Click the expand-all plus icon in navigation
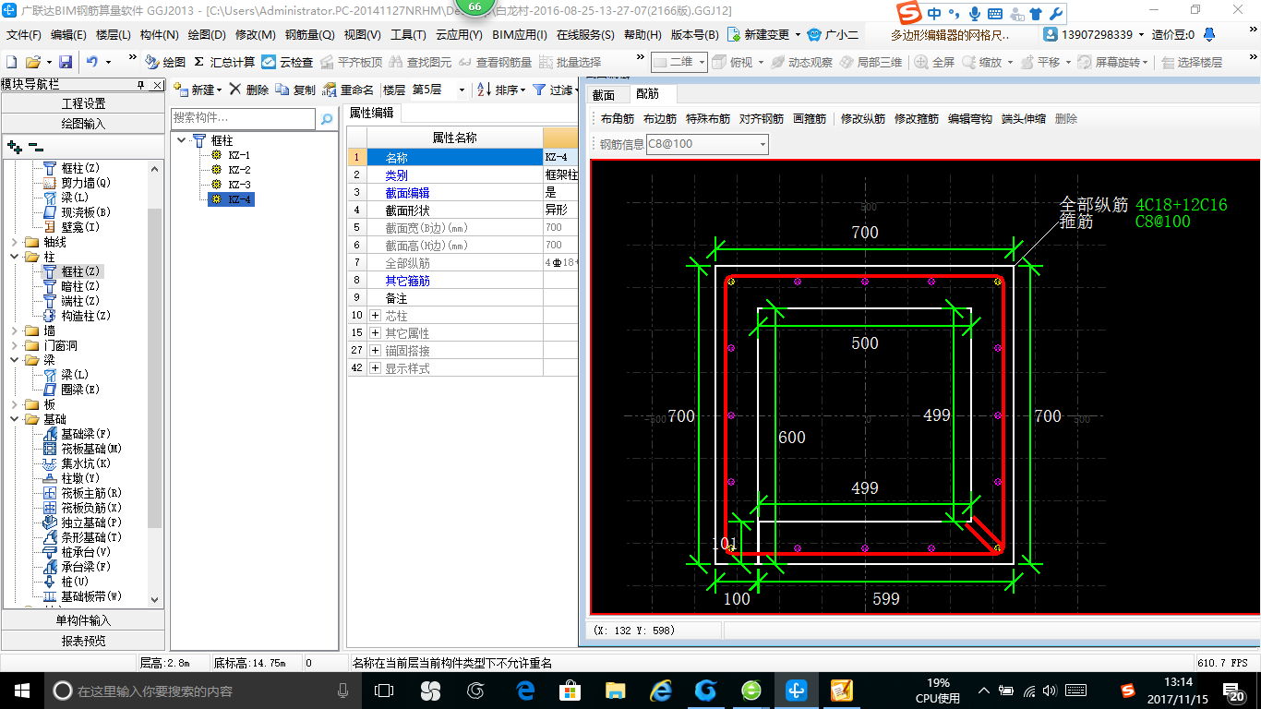 coord(14,146)
